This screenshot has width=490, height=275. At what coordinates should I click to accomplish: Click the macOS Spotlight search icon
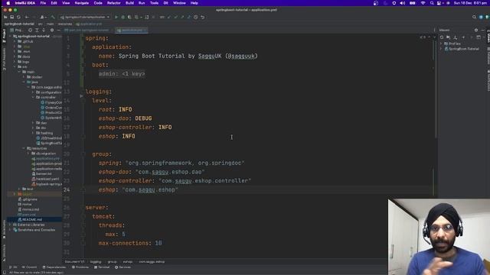click(432, 3)
